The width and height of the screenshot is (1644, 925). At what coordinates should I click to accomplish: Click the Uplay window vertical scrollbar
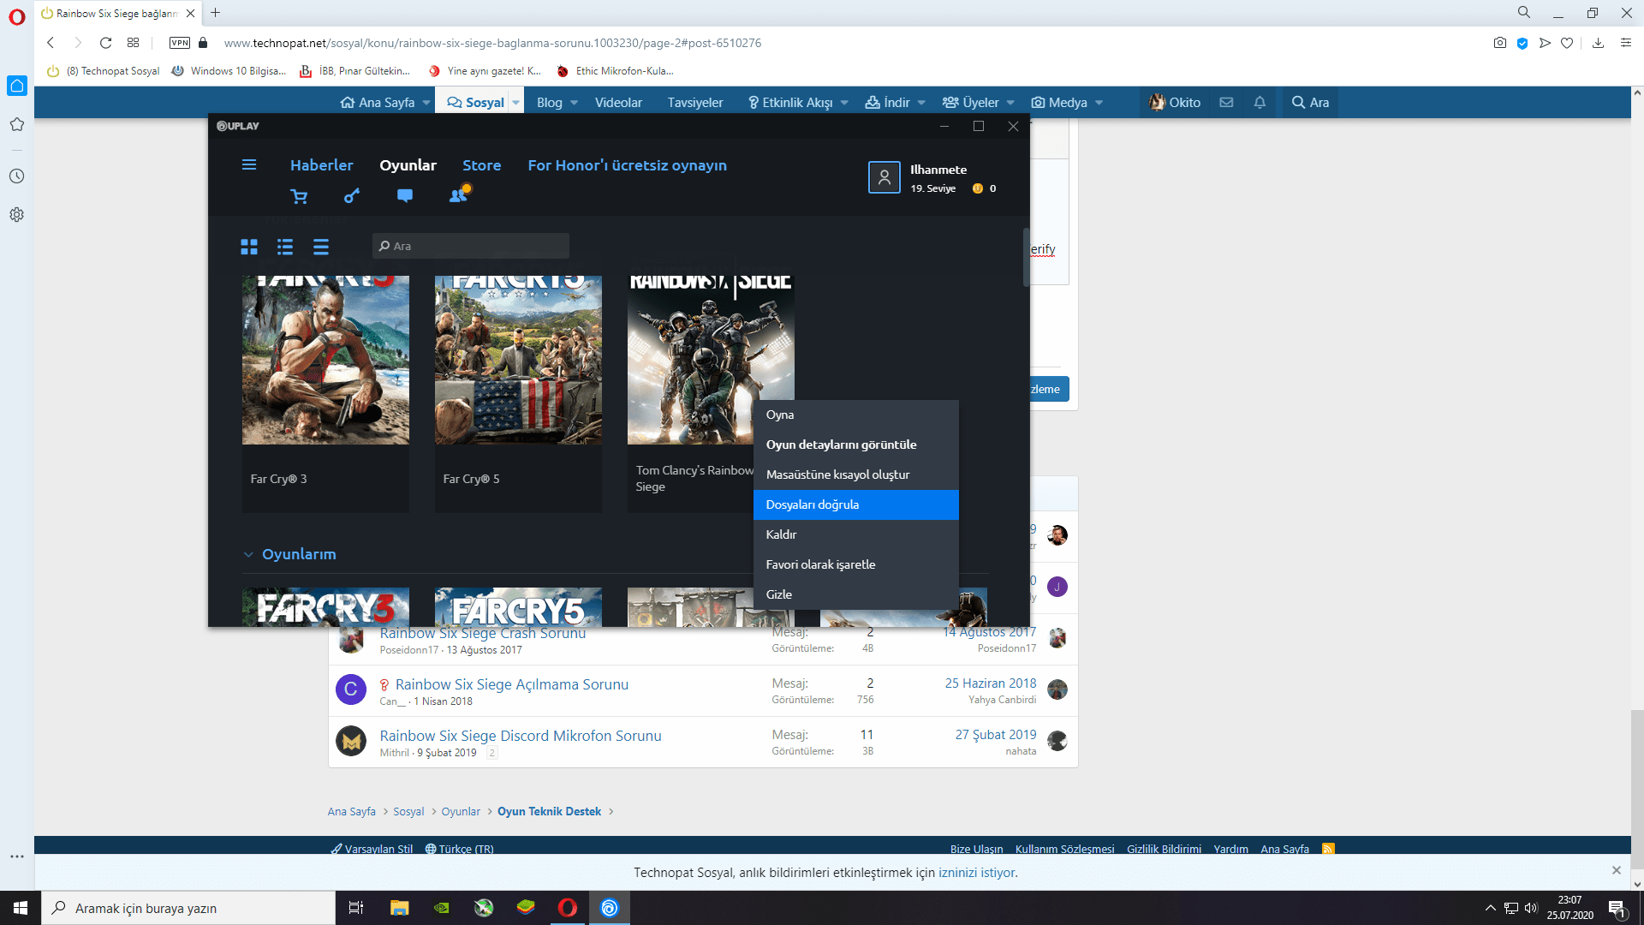(1025, 257)
